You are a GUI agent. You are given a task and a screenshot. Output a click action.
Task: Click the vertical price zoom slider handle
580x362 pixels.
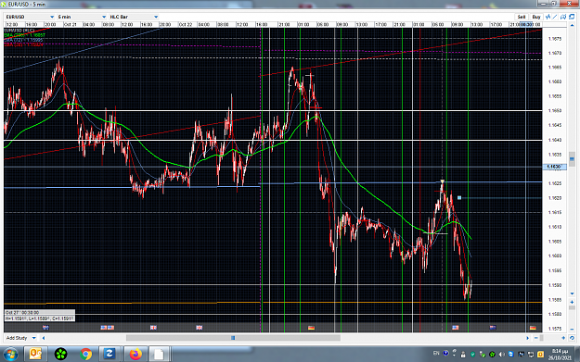(x=572, y=307)
